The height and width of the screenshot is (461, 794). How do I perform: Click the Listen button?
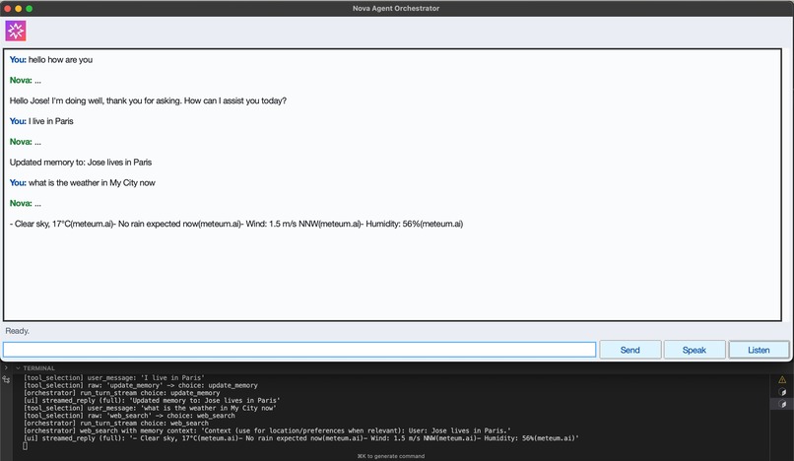point(759,350)
